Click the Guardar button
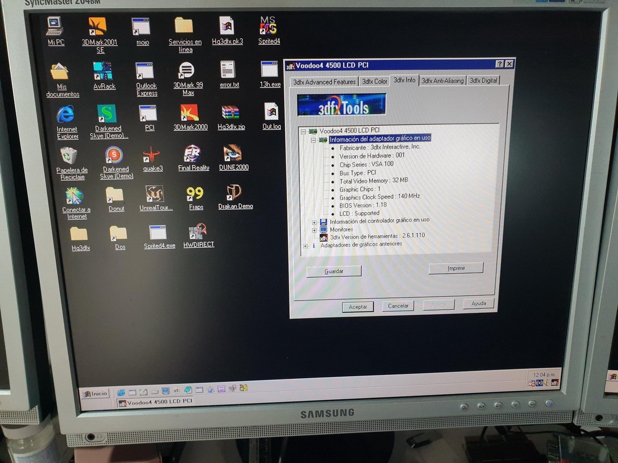The image size is (618, 463). 333,271
